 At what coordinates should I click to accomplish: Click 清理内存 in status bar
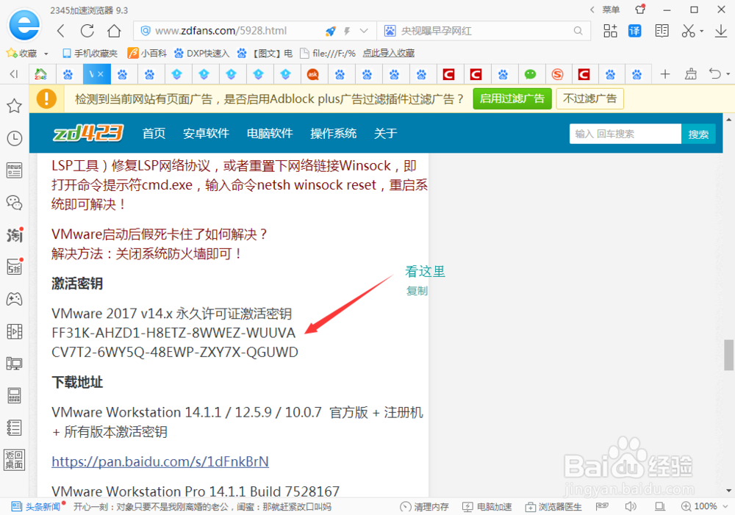[425, 507]
